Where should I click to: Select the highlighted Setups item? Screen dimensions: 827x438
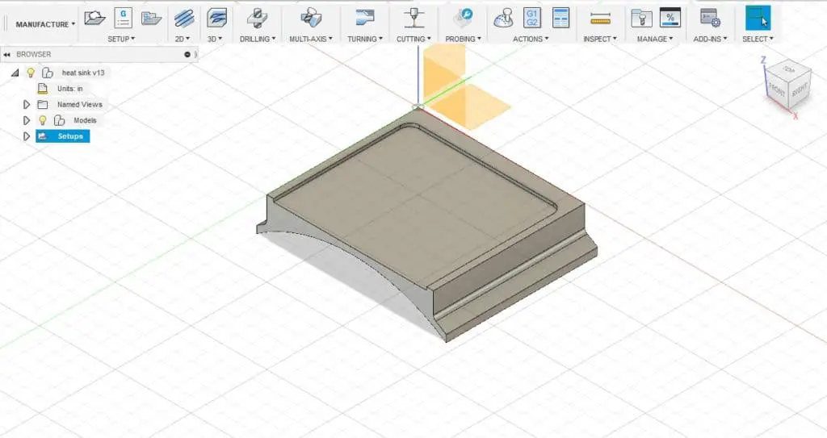[x=63, y=136]
